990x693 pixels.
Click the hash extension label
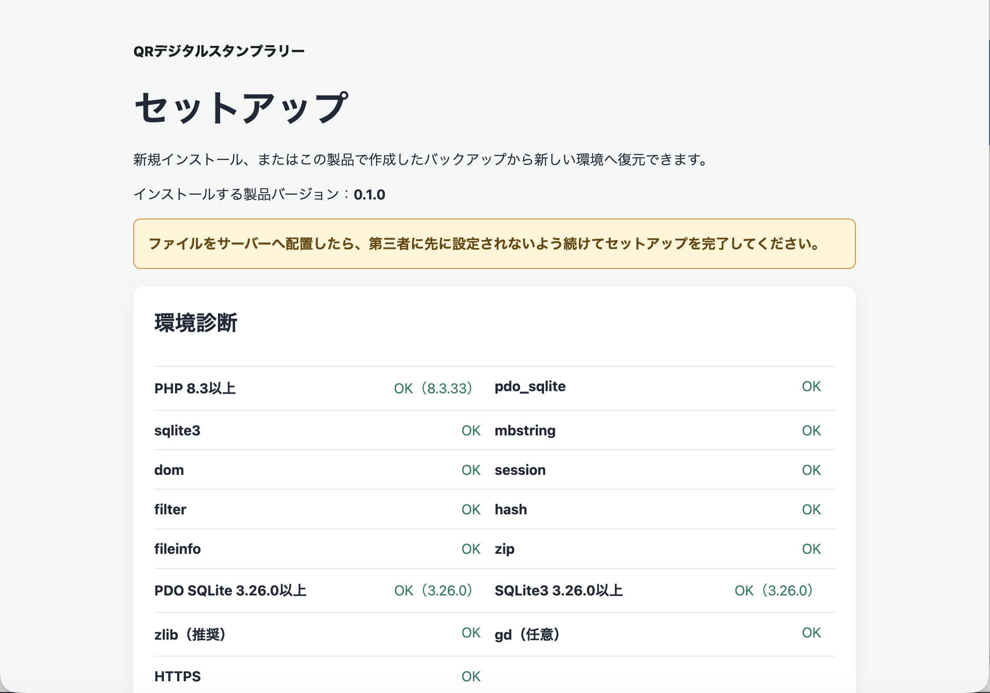point(511,510)
